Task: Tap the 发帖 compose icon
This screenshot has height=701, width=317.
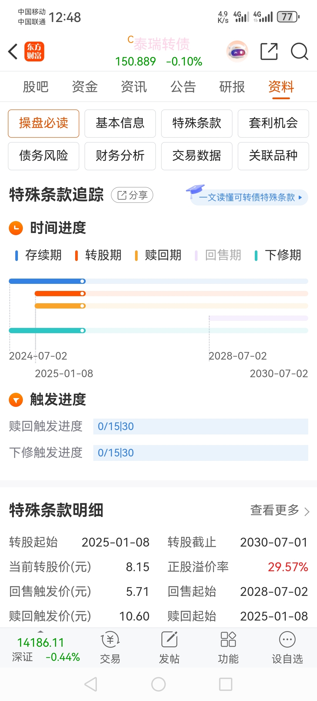Action: 169,640
